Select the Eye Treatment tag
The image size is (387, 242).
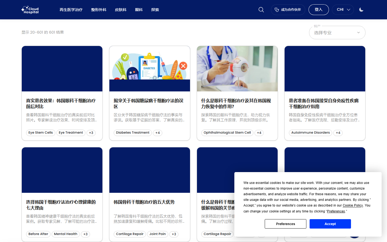(x=71, y=133)
